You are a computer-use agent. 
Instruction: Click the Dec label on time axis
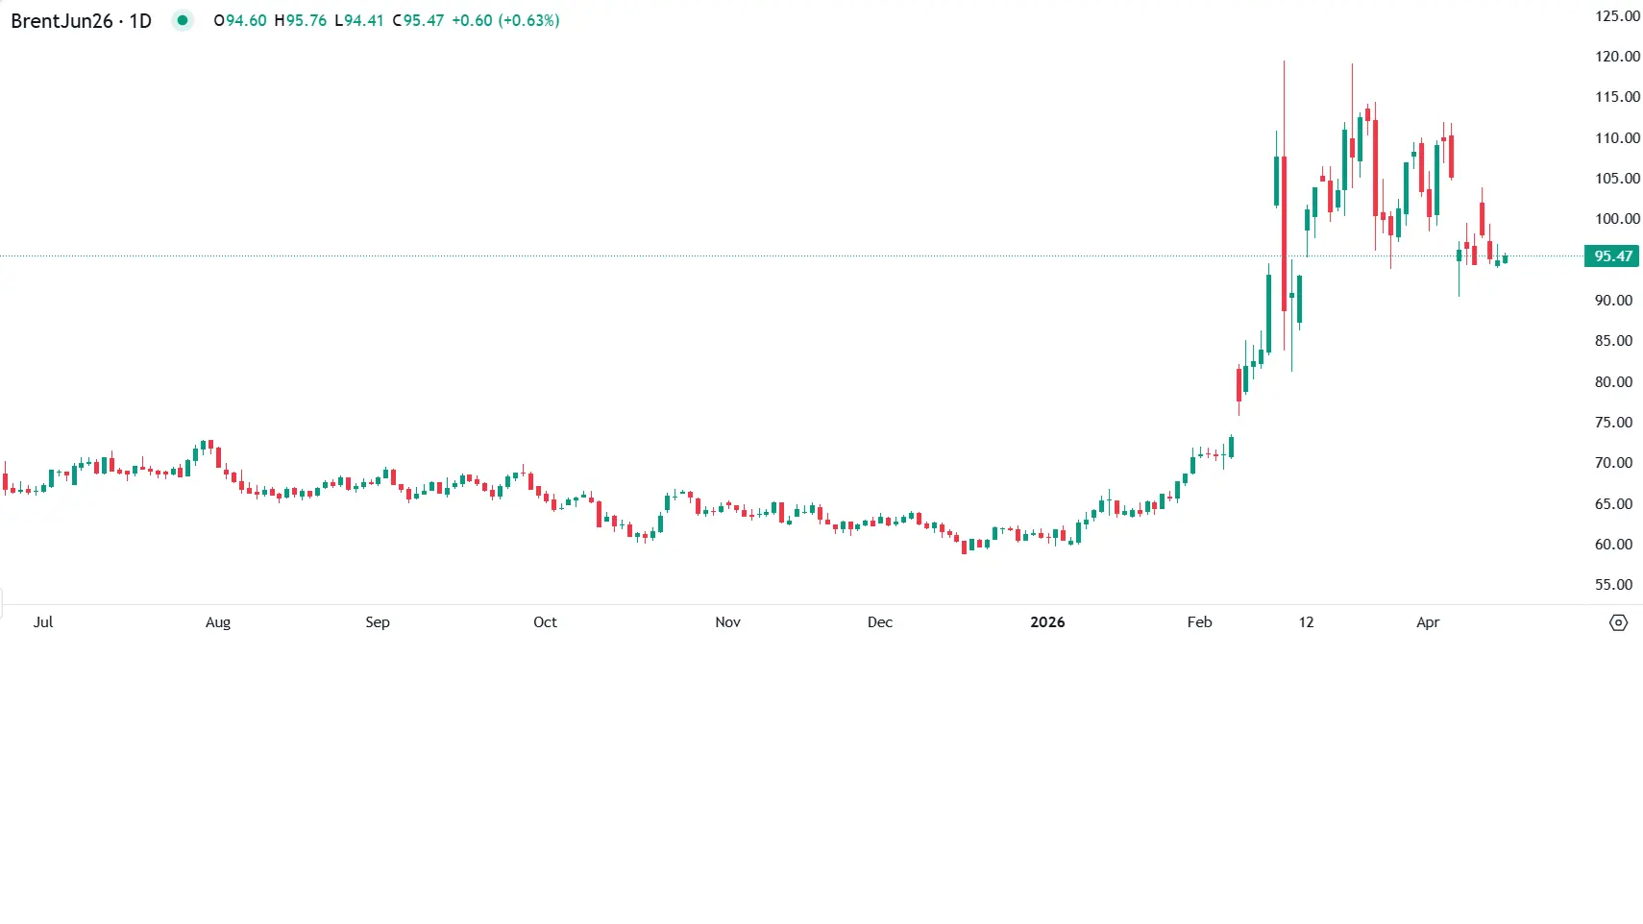coord(879,622)
